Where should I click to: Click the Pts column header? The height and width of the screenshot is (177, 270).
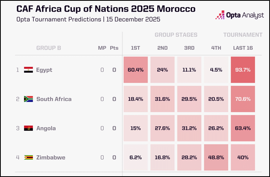[114, 48]
